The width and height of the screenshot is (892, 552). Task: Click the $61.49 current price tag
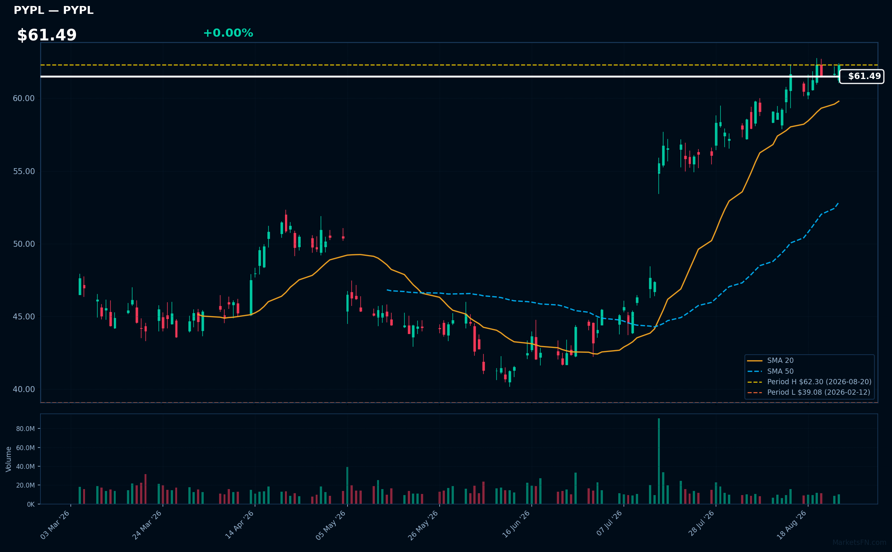pos(862,76)
